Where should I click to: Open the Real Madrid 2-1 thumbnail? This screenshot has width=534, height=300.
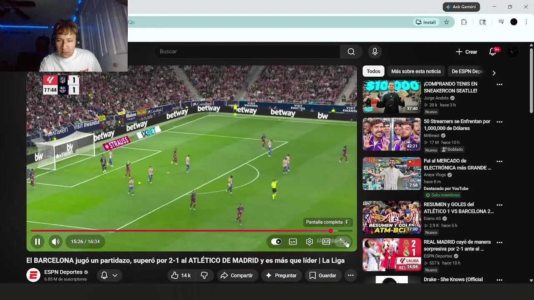[391, 255]
